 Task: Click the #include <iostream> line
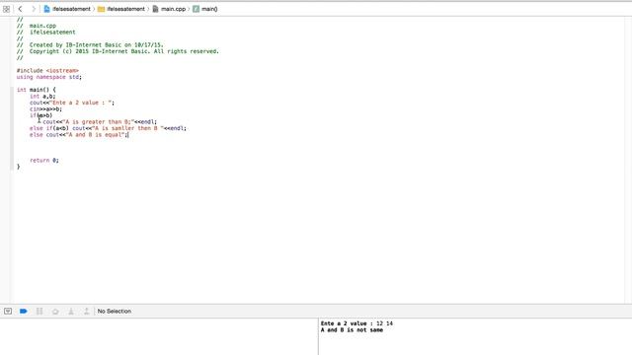(x=47, y=70)
